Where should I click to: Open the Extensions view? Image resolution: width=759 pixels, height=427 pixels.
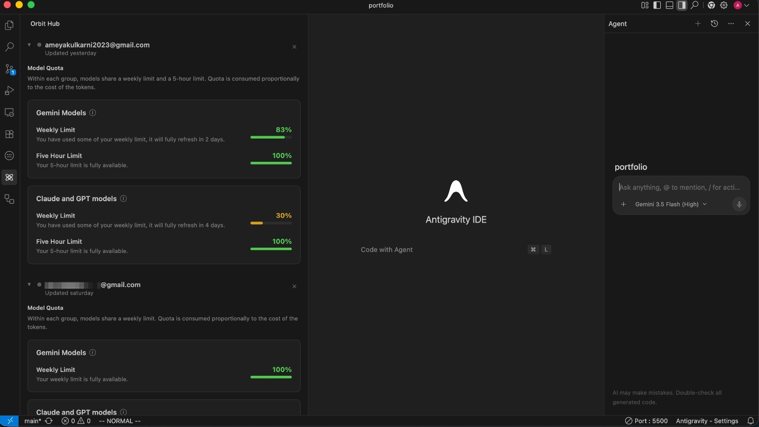(x=9, y=134)
